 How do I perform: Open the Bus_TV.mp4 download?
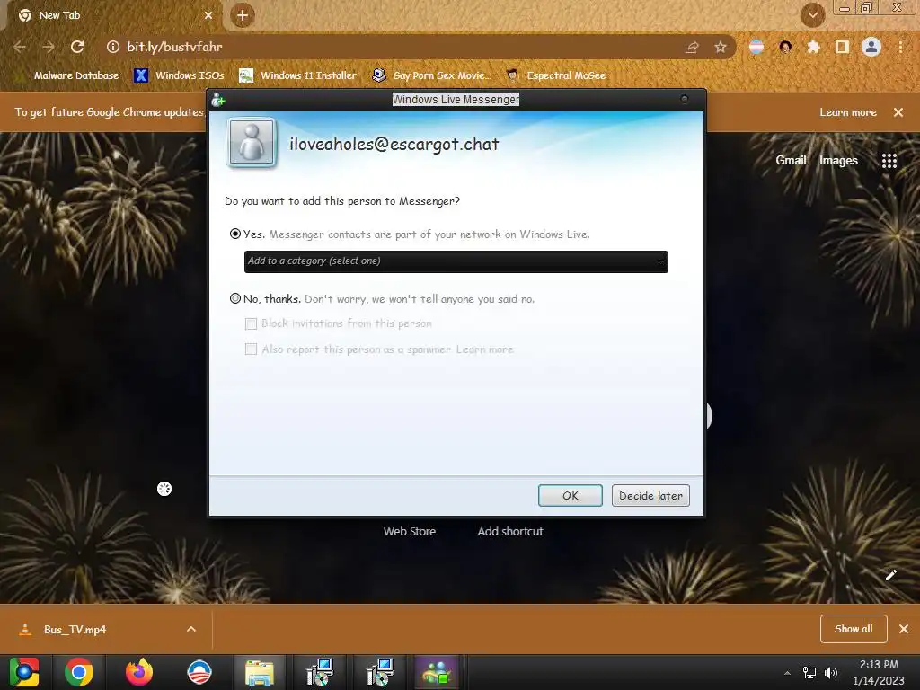[74, 630]
